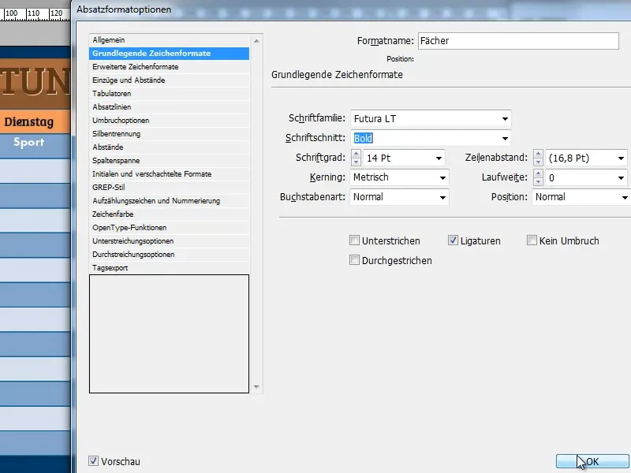Select Zeichenfarbe category

169,214
